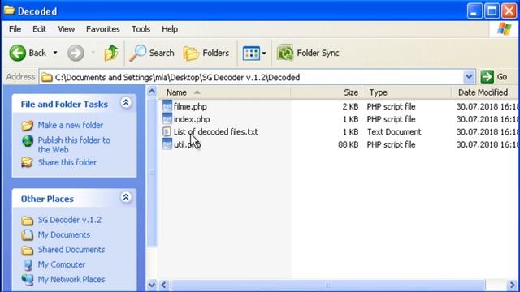
Task: Open the View menu
Action: pos(67,29)
